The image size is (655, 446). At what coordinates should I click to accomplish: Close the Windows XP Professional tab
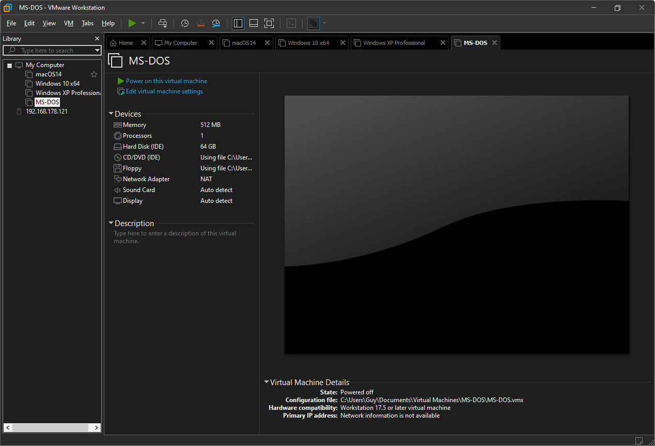(x=443, y=43)
